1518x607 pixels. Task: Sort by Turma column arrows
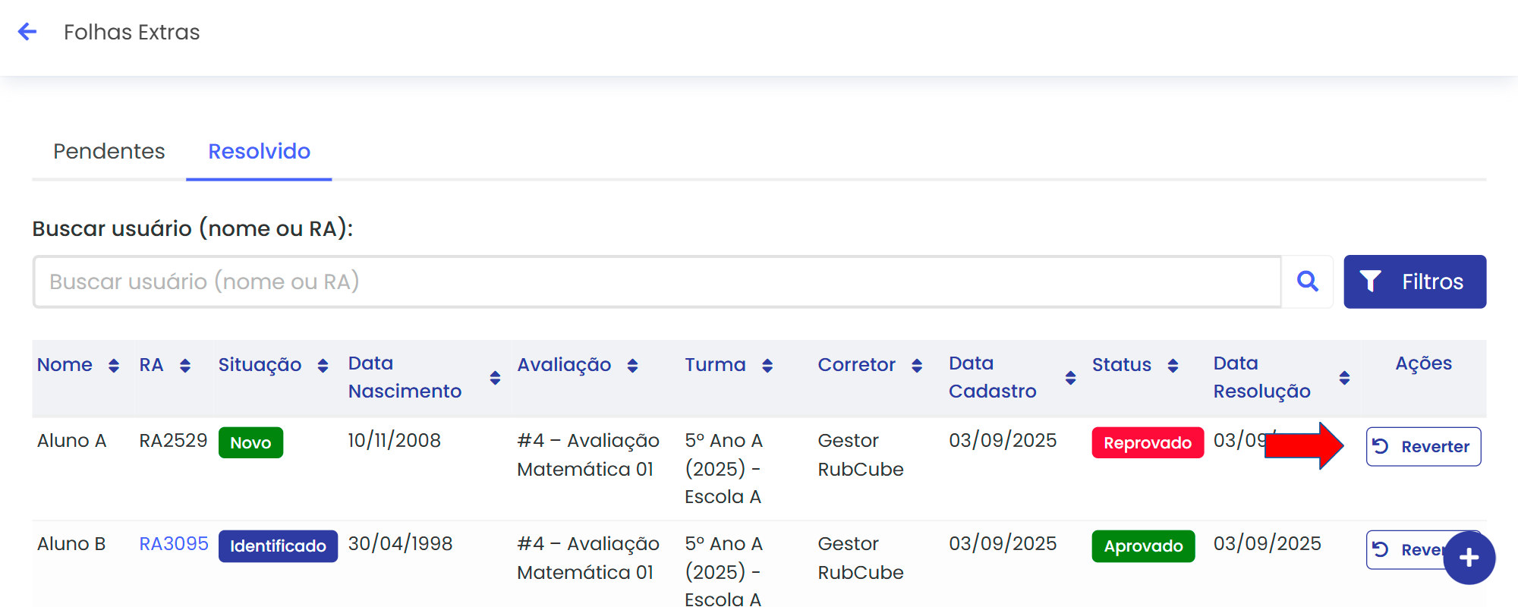[767, 366]
